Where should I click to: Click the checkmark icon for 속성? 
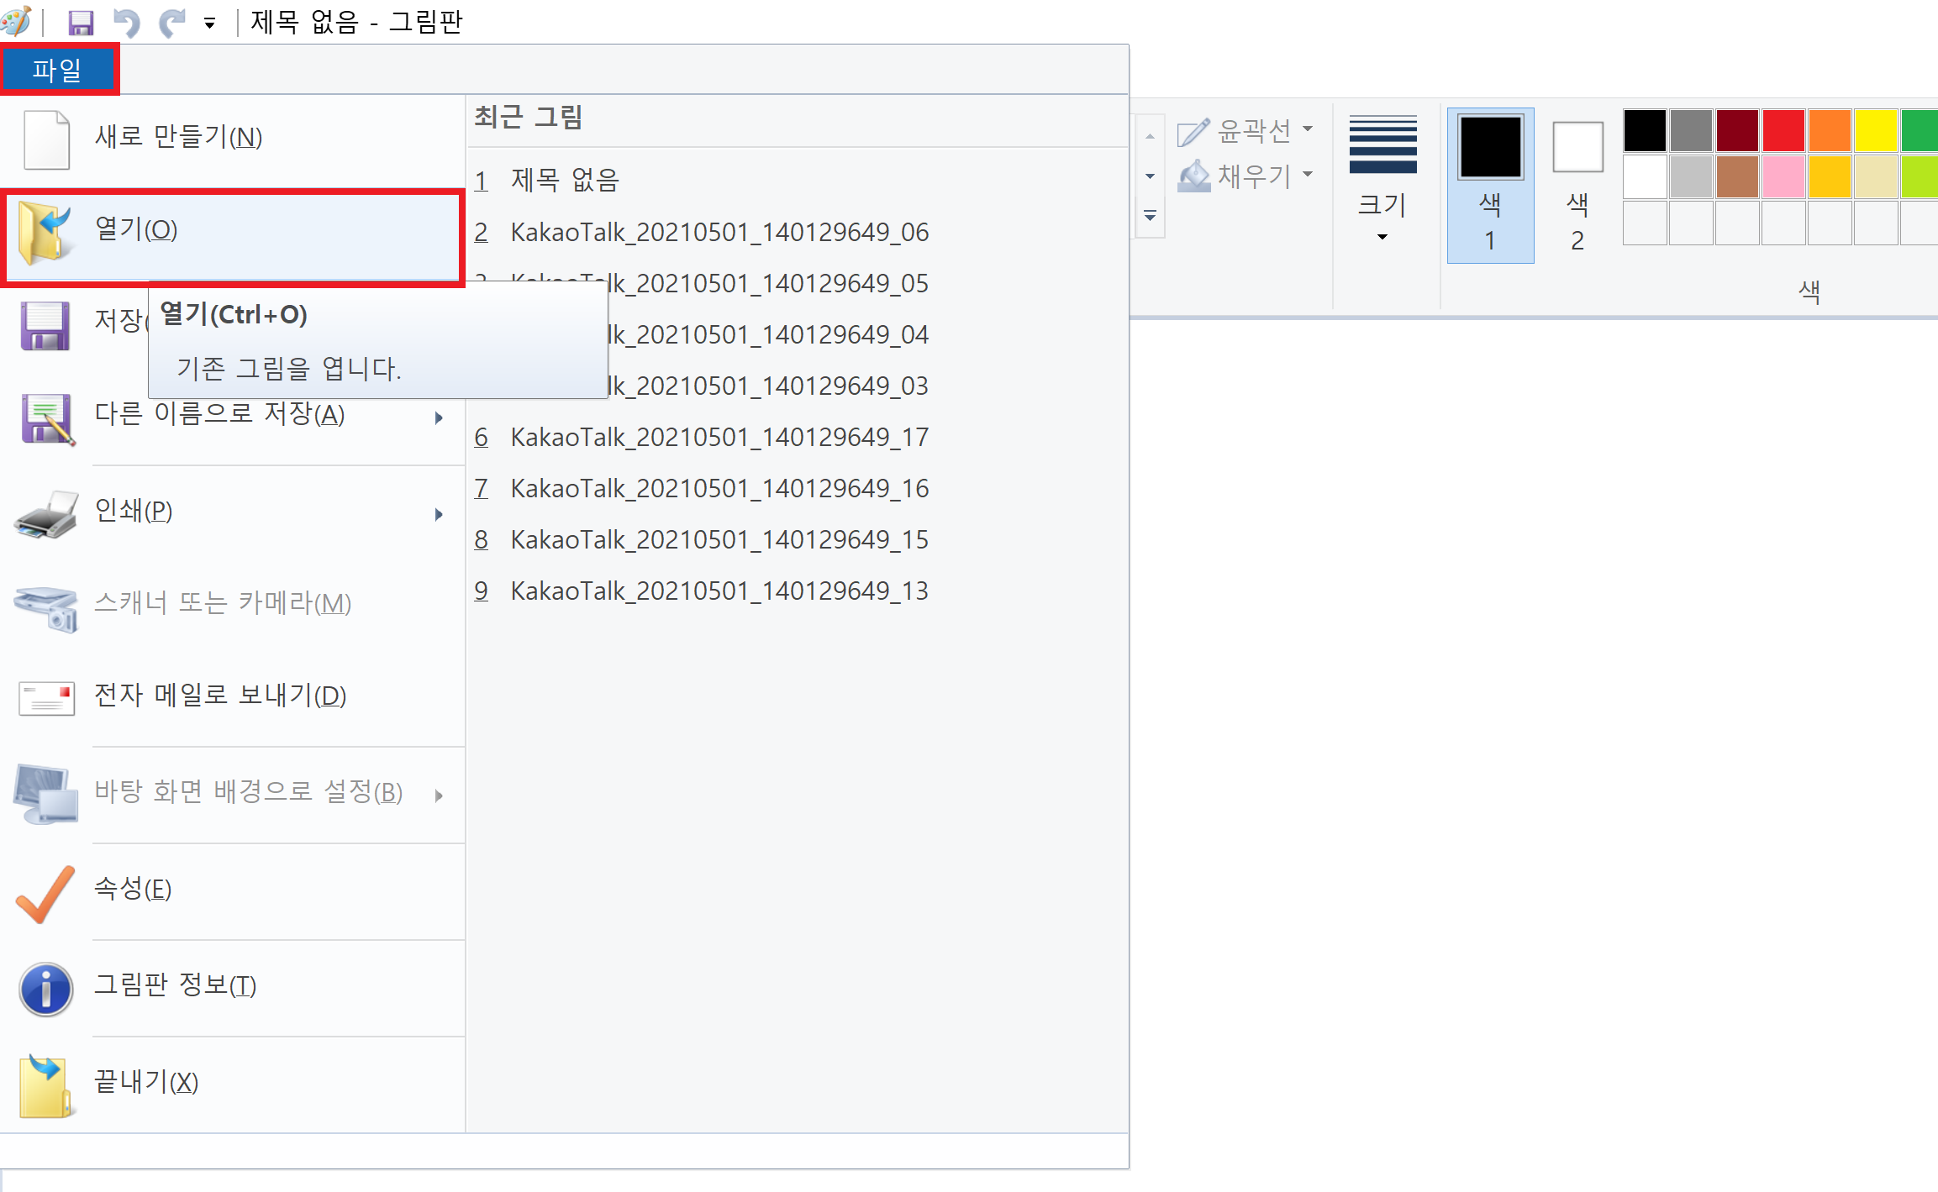tap(46, 893)
